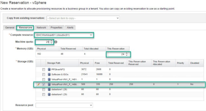
Task: Tick the Software & ISOs checkbox
Action: pos(43,74)
